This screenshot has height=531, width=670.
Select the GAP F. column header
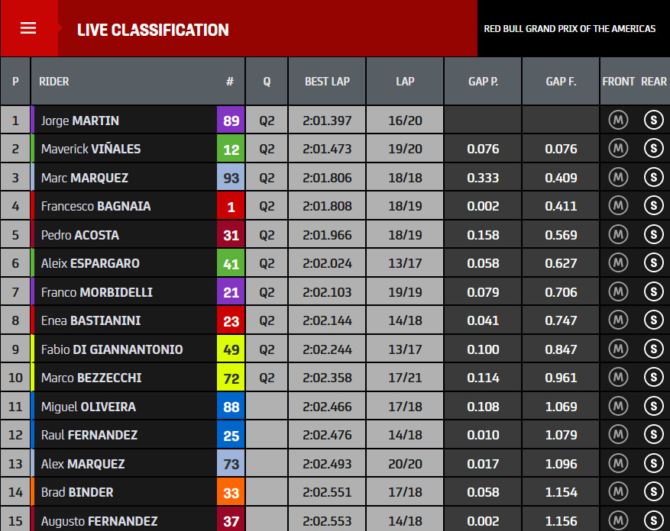click(561, 81)
